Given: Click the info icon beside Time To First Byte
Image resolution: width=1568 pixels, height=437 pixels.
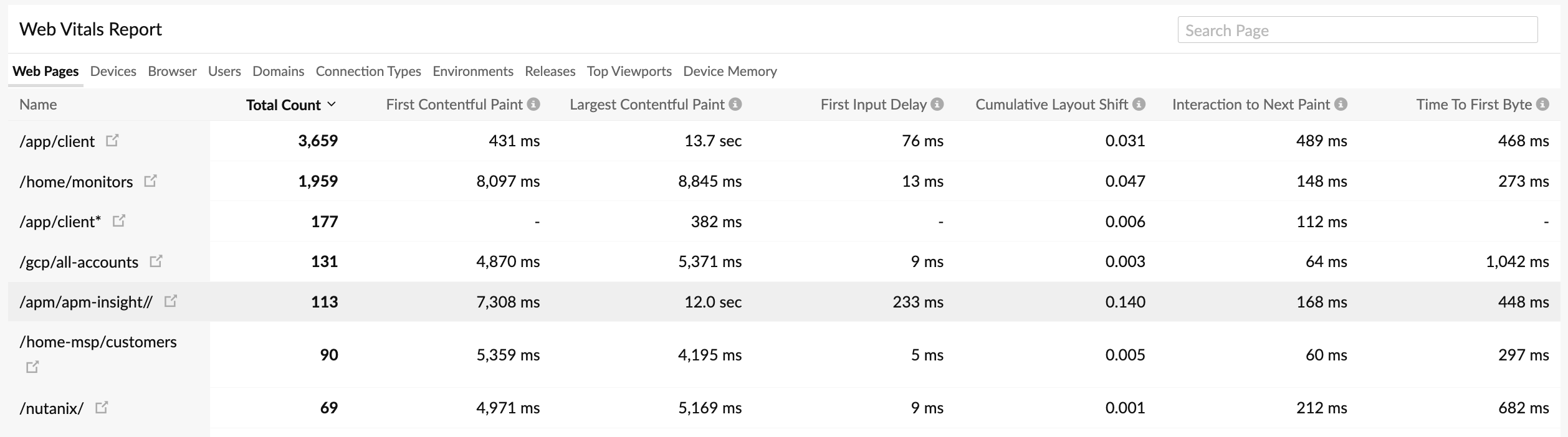Looking at the screenshot, I should pos(1542,104).
